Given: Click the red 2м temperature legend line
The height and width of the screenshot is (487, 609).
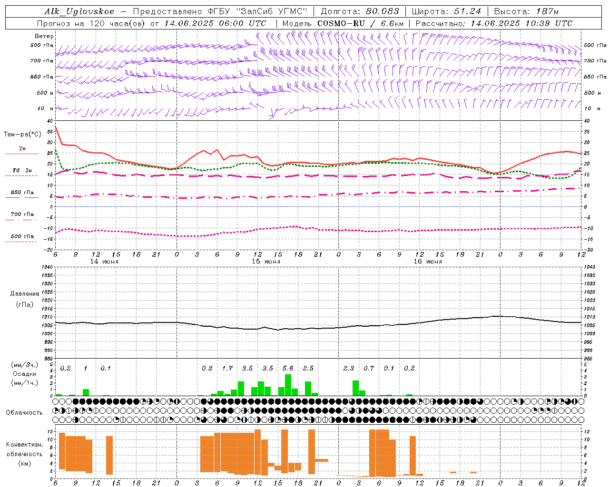Looking at the screenshot, I should pos(21,154).
